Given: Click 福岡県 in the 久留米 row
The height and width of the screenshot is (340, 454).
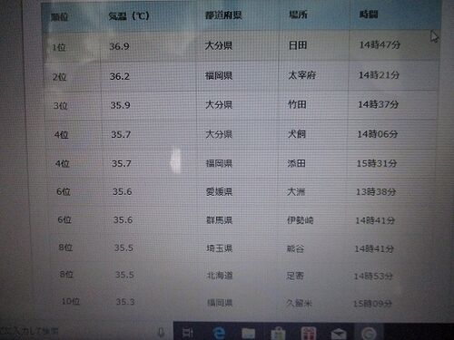Looking at the screenshot, I should [220, 303].
